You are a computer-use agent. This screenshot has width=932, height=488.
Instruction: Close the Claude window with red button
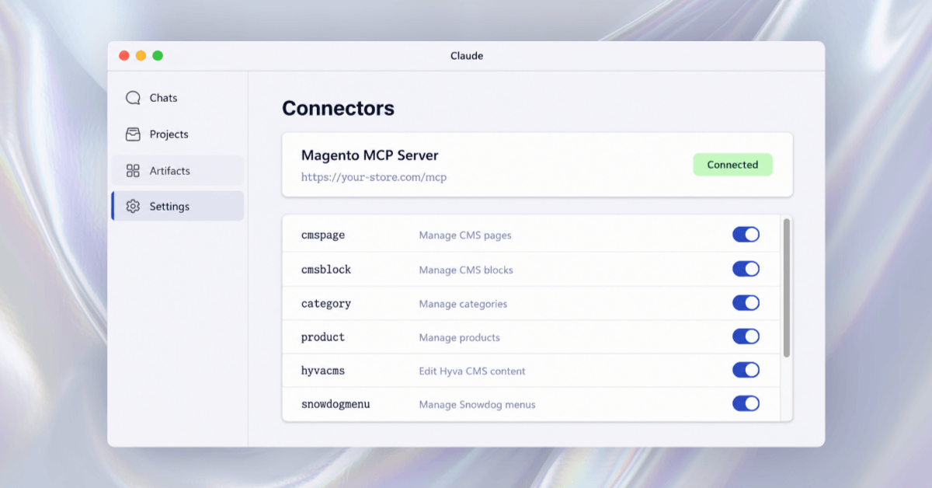click(124, 55)
